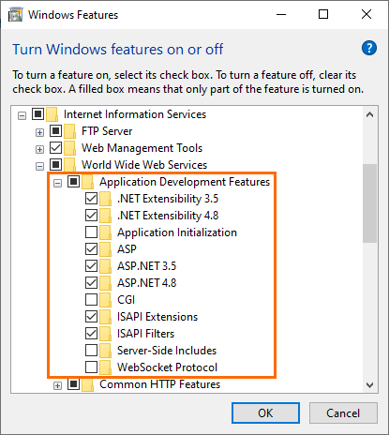Click the Windows Features title bar icon

coord(16,15)
